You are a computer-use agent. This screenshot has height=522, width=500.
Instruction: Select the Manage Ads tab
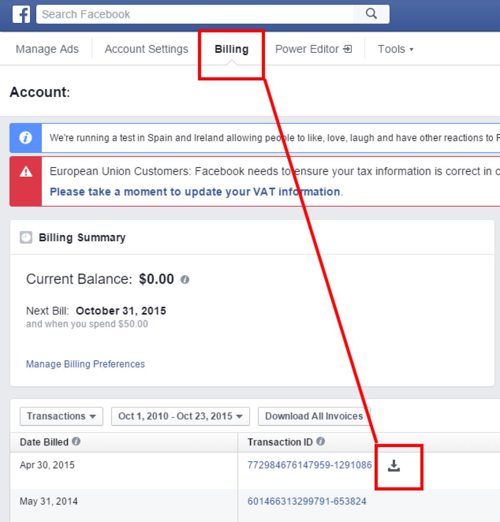coord(47,49)
